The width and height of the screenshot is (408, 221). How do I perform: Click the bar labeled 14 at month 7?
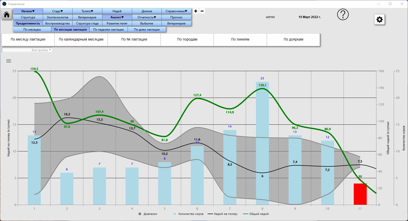230,167
